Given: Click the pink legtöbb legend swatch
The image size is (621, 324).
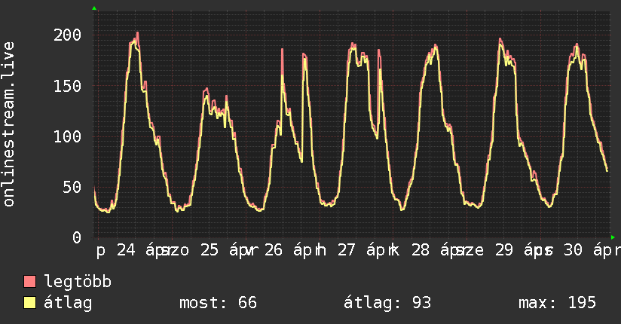Looking at the screenshot, I should pyautogui.click(x=29, y=281).
